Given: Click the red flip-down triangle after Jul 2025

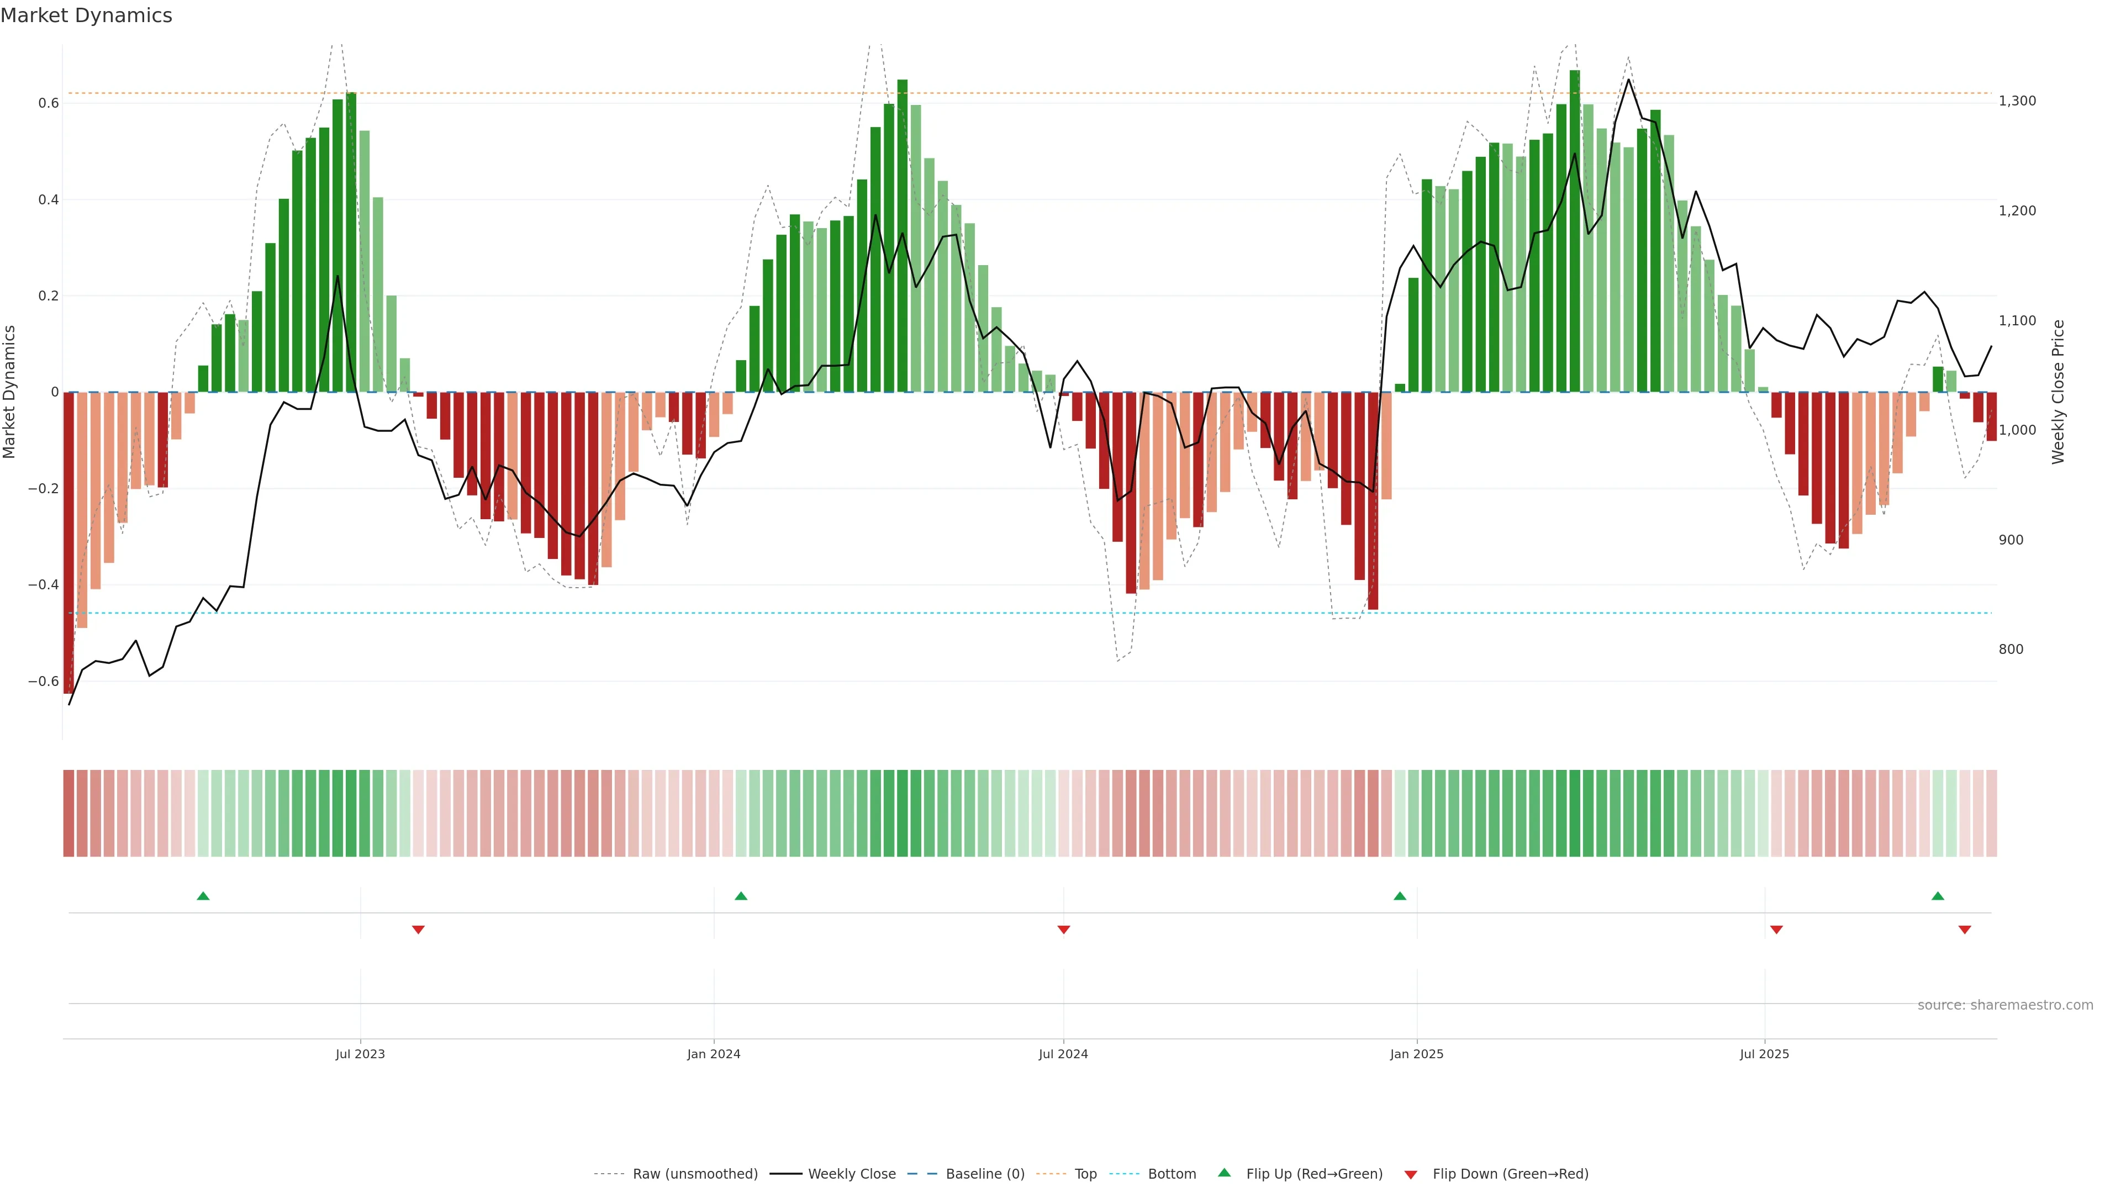Looking at the screenshot, I should [x=1776, y=930].
